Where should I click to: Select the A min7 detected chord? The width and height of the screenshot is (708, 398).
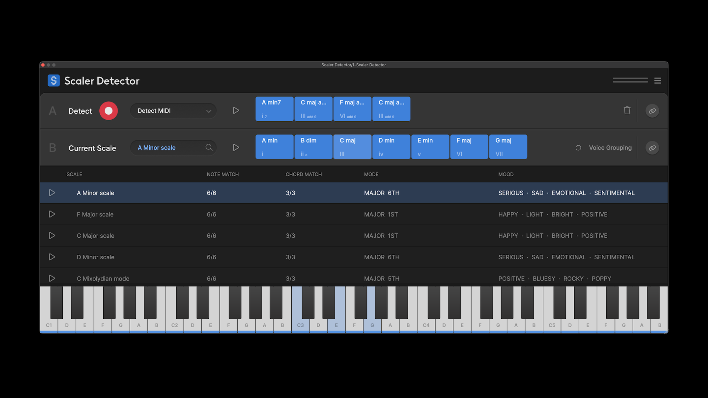(x=274, y=109)
